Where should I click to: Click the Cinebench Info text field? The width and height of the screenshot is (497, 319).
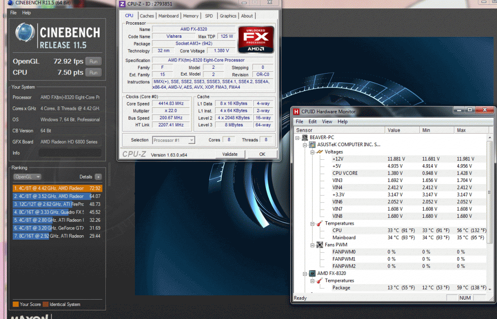[70, 153]
